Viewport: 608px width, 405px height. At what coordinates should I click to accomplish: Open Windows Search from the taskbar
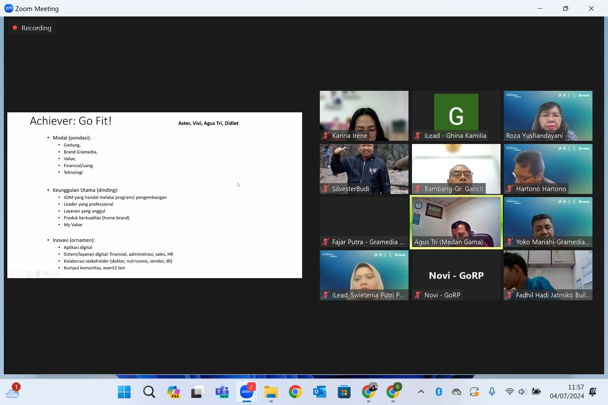[149, 392]
